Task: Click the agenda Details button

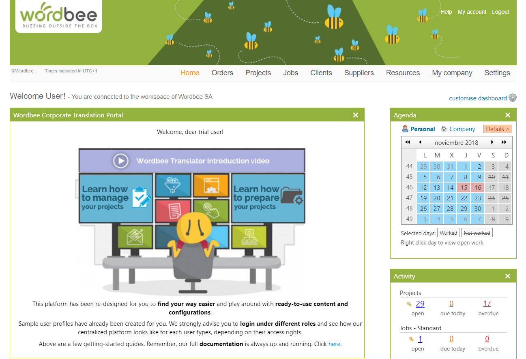Action: coord(497,129)
